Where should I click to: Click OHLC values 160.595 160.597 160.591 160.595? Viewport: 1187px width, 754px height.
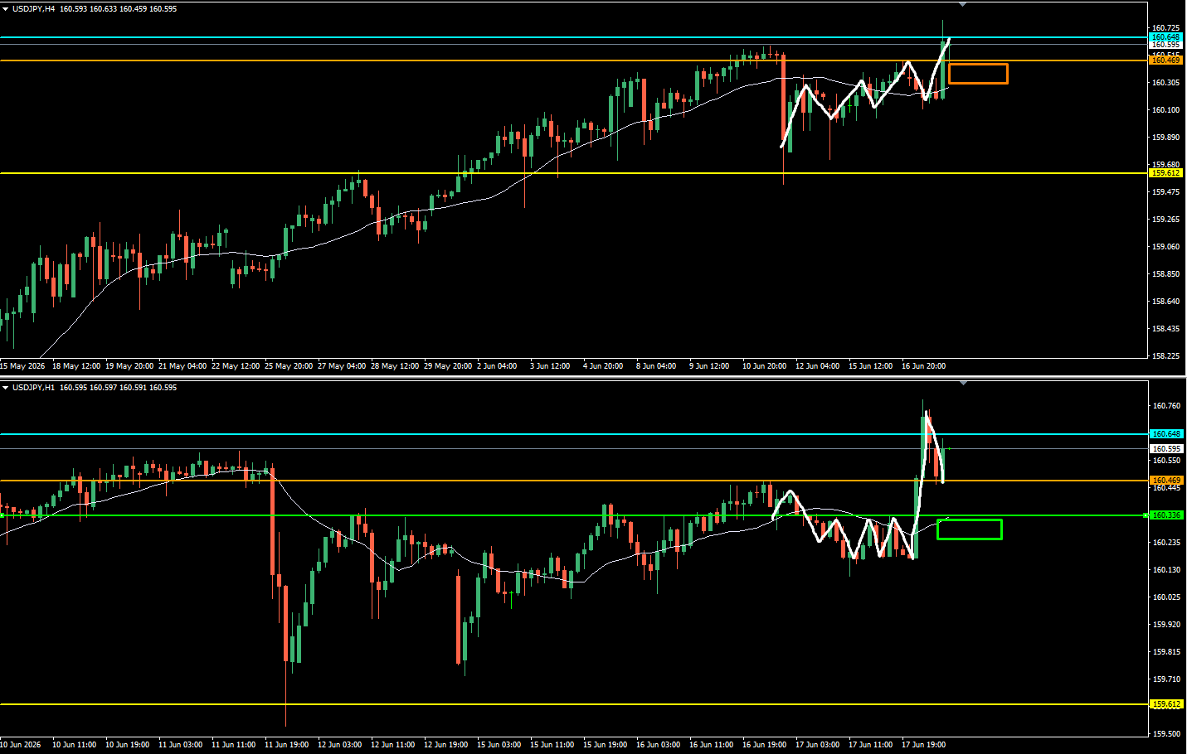click(118, 388)
